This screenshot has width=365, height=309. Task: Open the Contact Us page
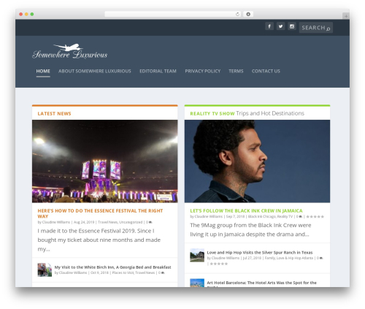coord(266,71)
